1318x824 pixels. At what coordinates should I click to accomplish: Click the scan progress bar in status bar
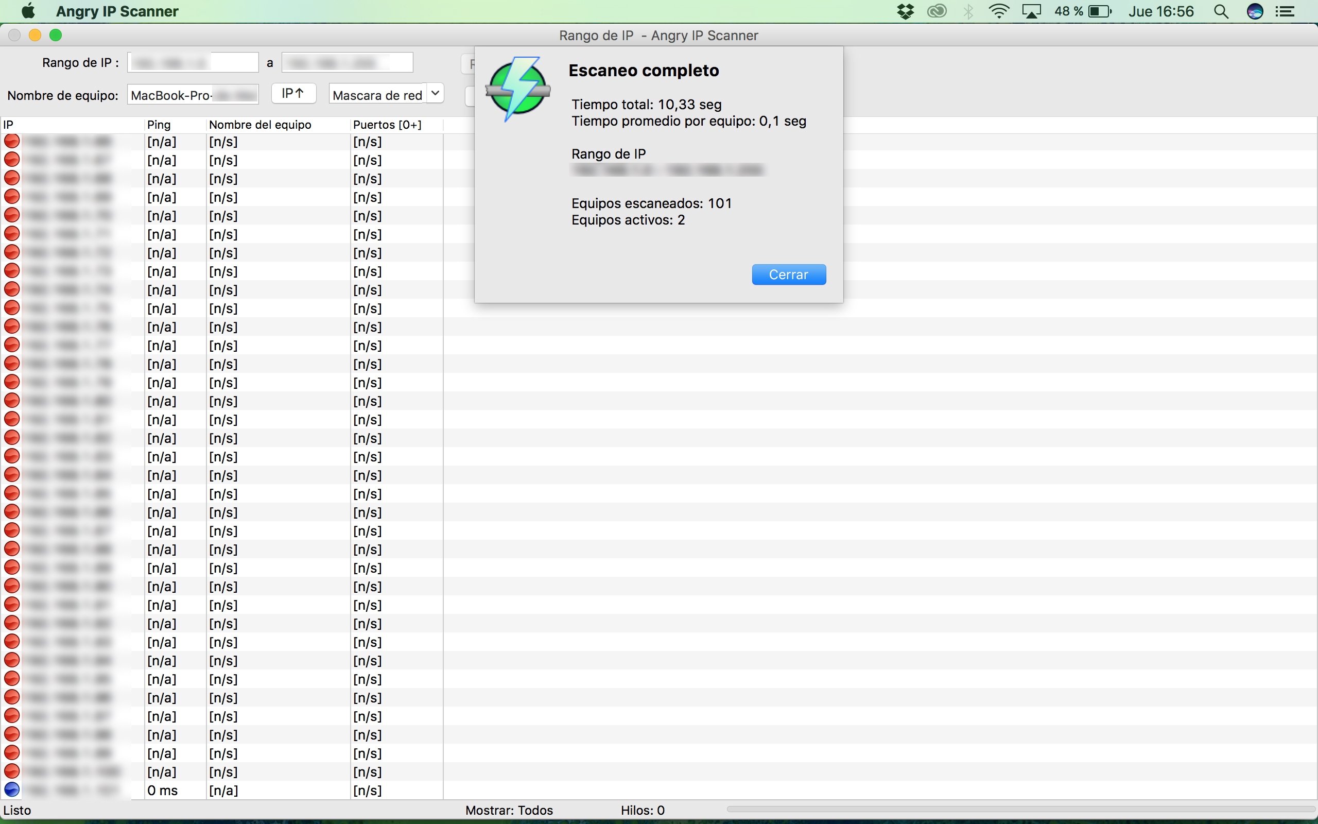coord(1020,810)
